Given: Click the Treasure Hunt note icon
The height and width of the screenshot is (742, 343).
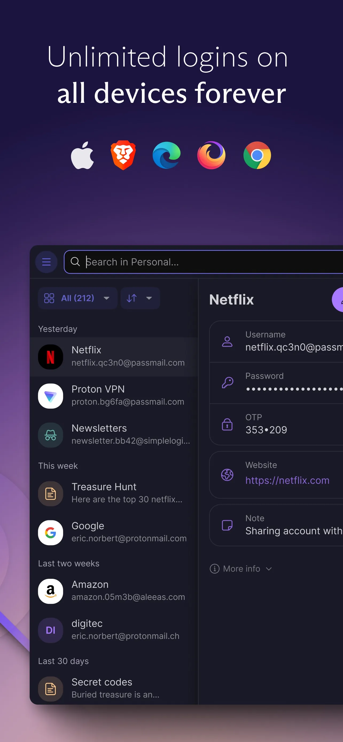Looking at the screenshot, I should click(x=50, y=494).
